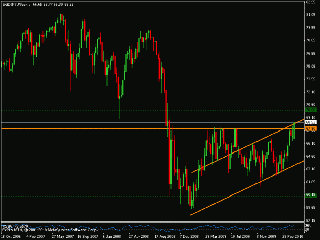Click the 6 Jan 2008 date label
Viewport: 320px width, 240px height.
pyautogui.click(x=112, y=237)
